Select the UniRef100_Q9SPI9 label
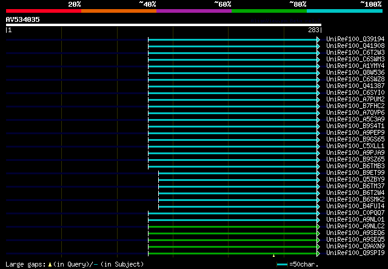 click(355, 253)
